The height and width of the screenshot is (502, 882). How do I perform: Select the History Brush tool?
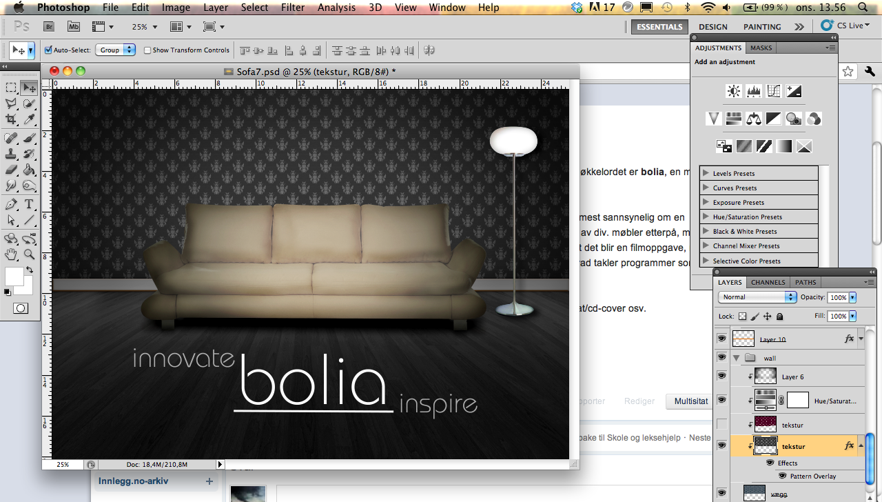[x=29, y=154]
